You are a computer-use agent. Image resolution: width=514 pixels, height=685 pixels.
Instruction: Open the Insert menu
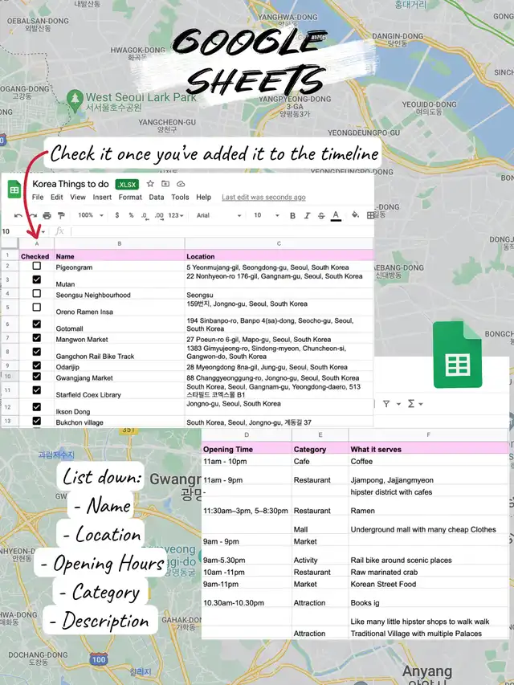(102, 197)
